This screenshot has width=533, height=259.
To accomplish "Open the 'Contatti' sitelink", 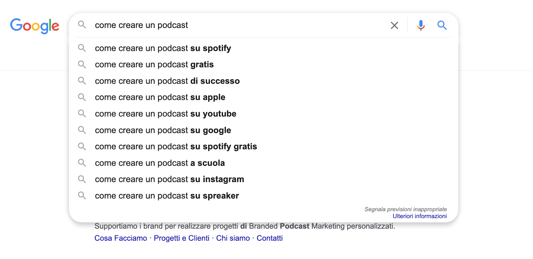I will point(269,238).
